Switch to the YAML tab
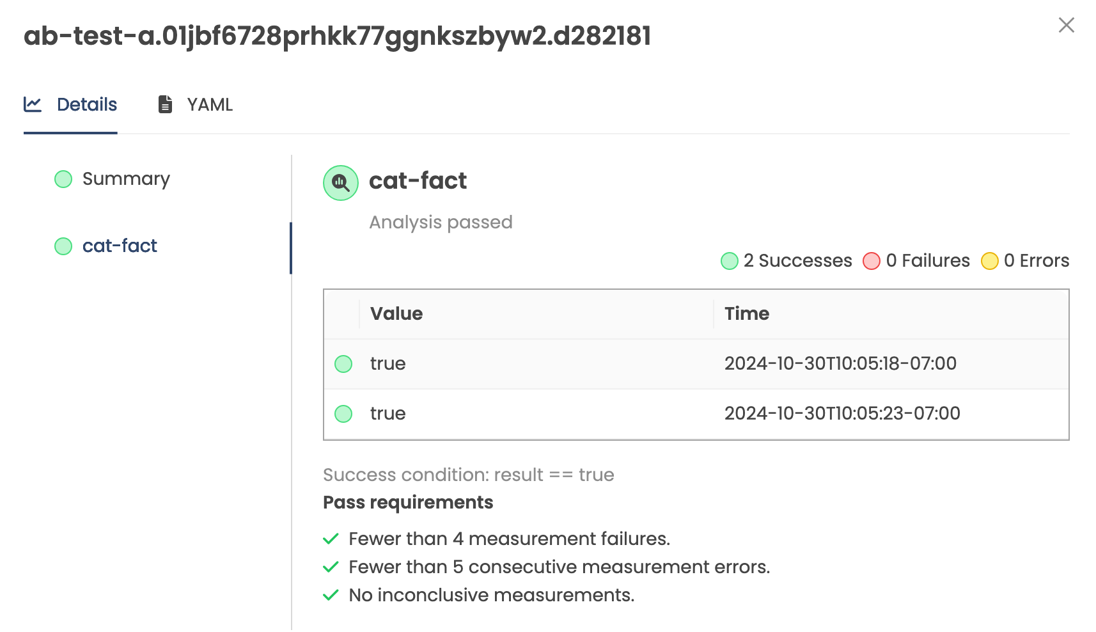Image resolution: width=1096 pixels, height=632 pixels. coord(209,104)
